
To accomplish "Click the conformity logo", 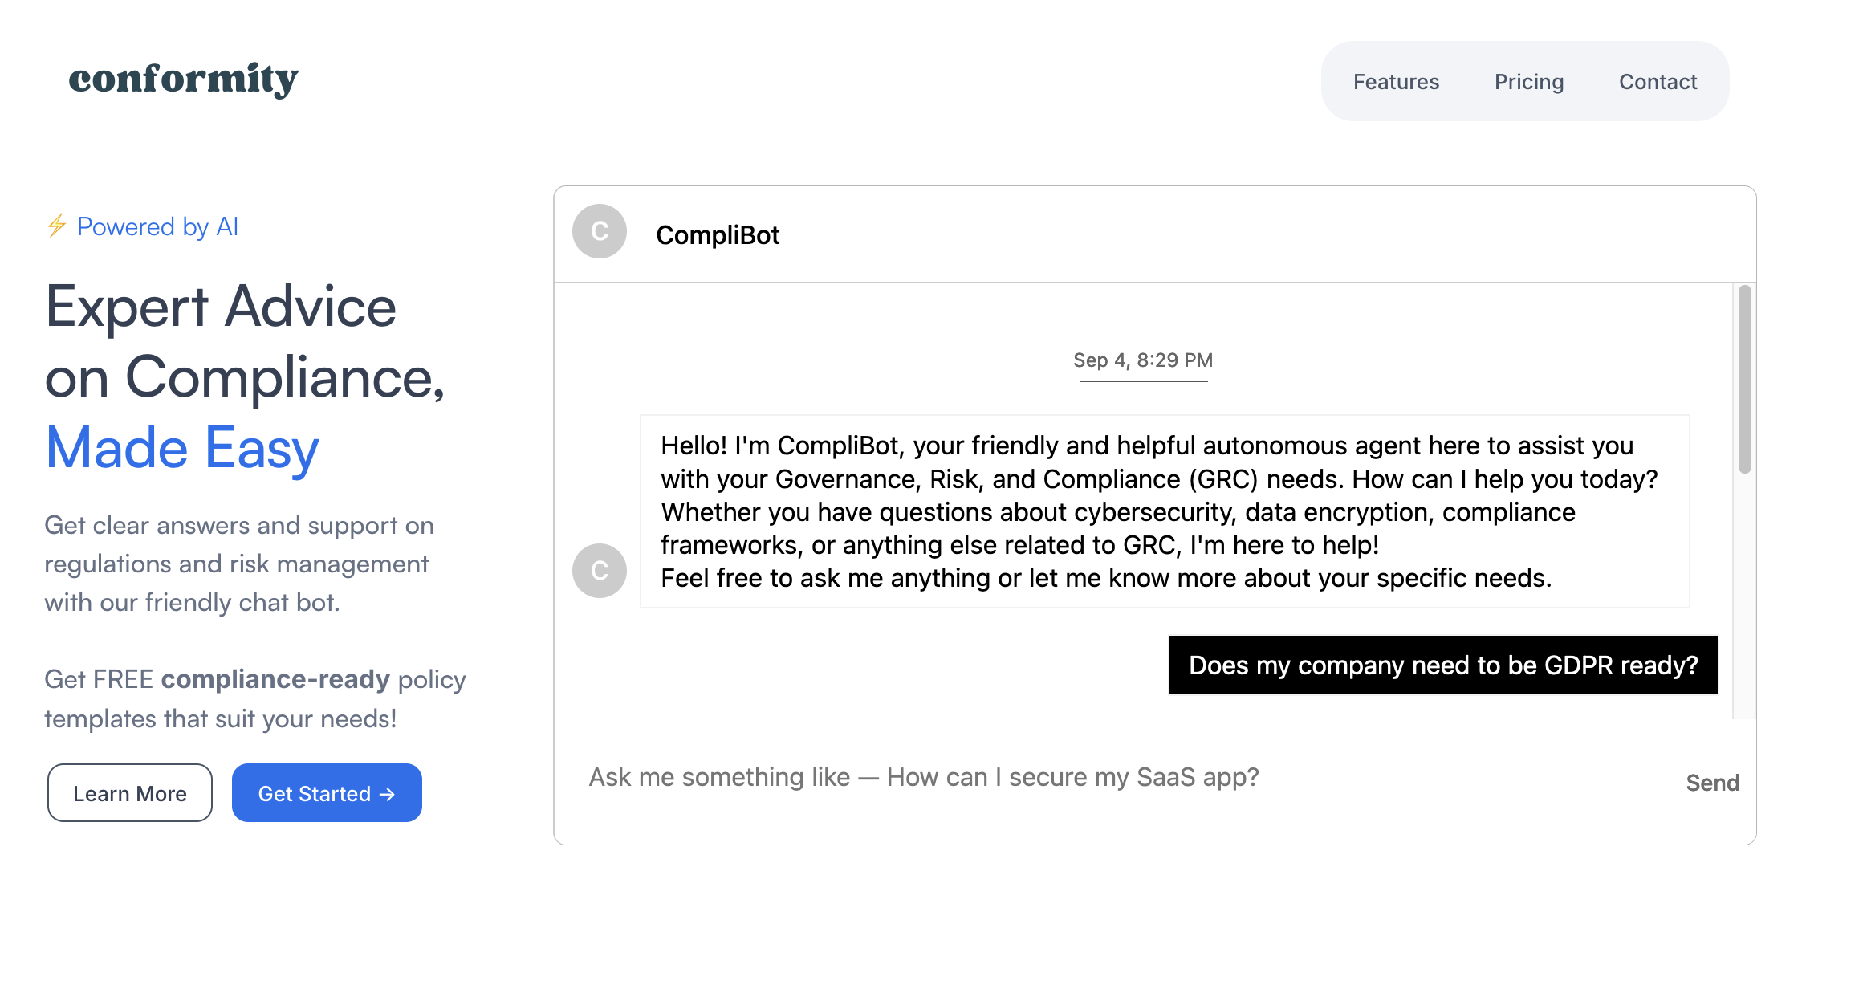I will [x=183, y=79].
